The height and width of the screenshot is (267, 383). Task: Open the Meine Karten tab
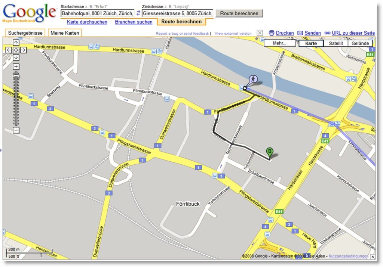(65, 33)
